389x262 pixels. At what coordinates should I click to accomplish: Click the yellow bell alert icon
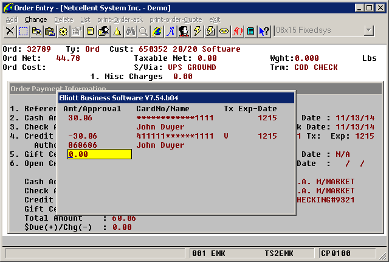point(117,32)
